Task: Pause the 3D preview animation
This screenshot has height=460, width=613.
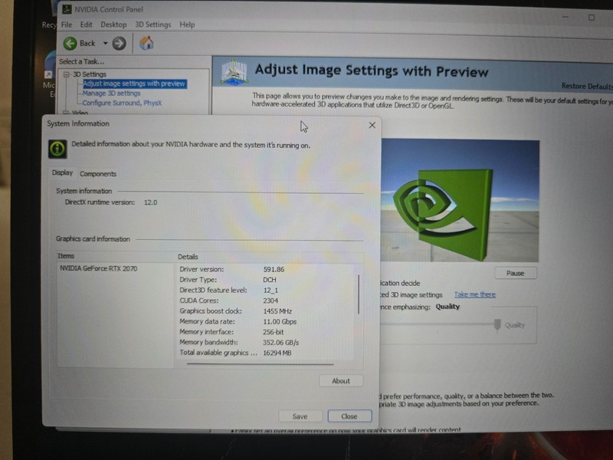Action: coord(515,273)
